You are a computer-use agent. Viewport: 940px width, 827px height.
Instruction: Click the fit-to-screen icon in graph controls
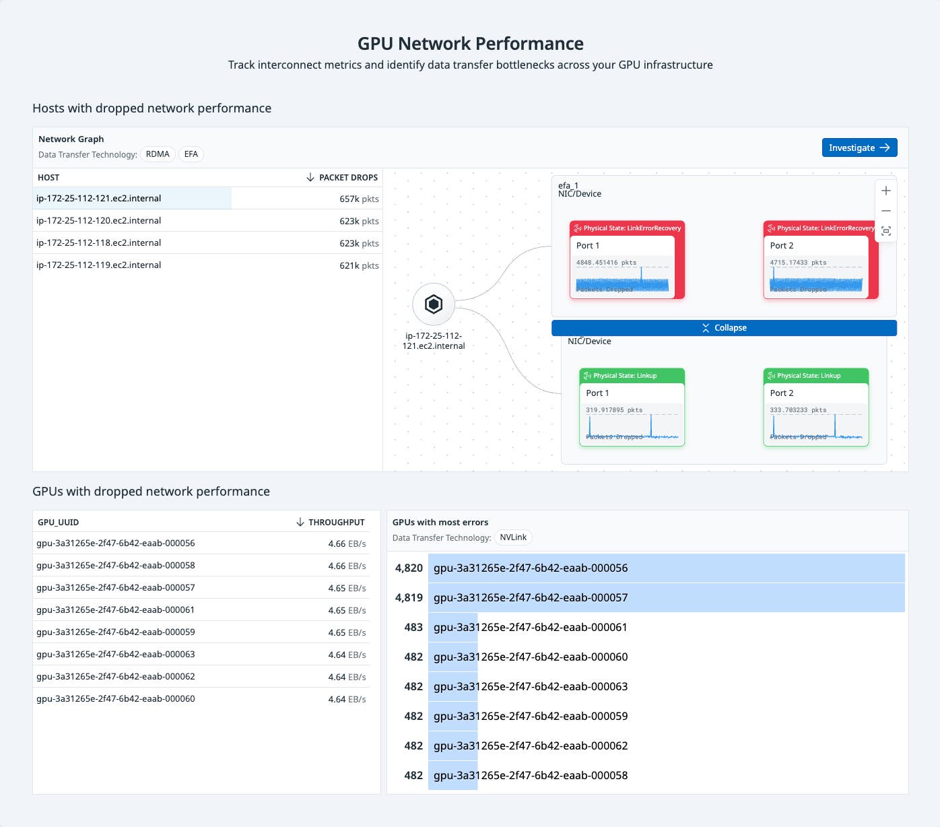[x=886, y=231]
